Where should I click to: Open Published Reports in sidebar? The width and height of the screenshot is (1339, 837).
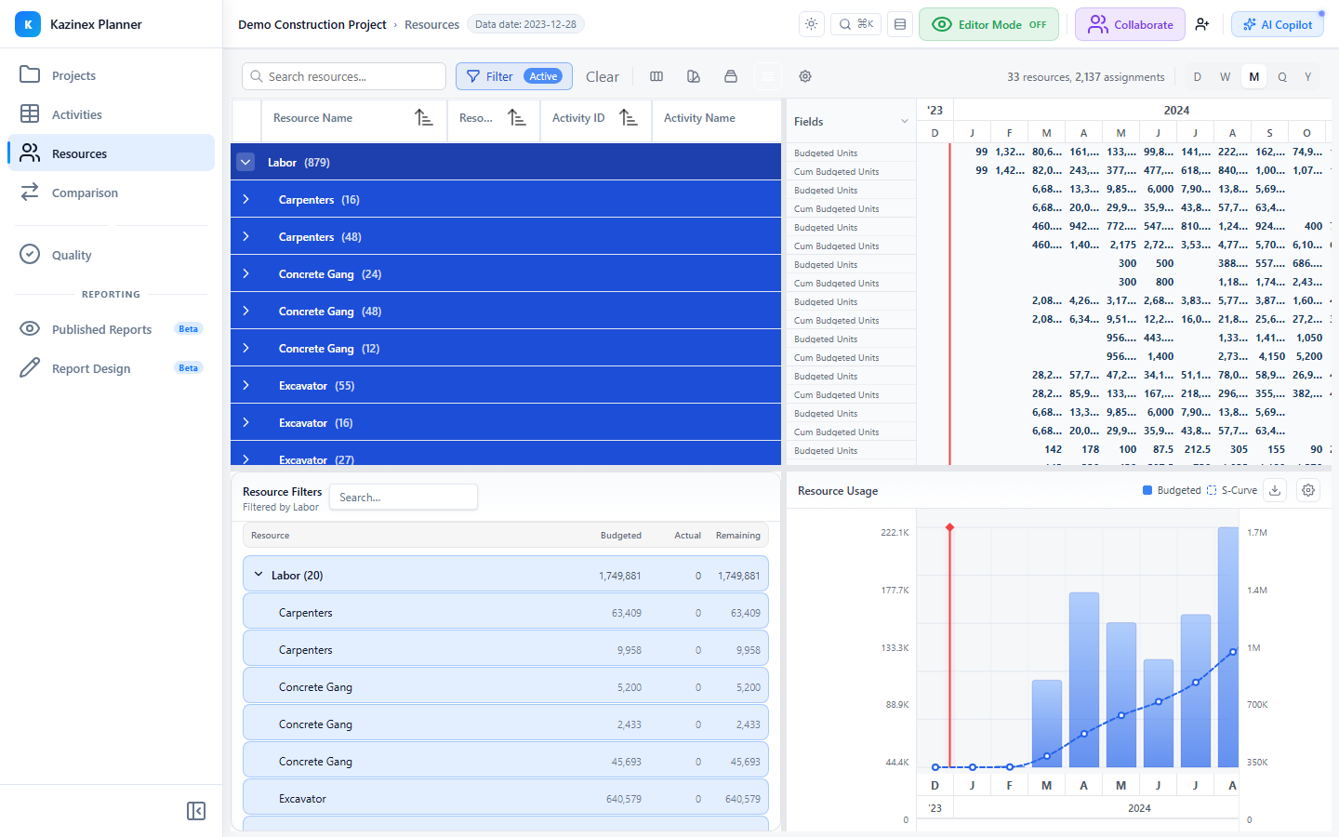pos(111,329)
